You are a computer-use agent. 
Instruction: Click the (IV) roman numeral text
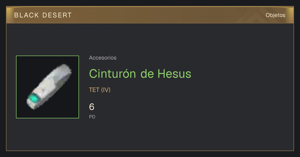[x=106, y=90]
